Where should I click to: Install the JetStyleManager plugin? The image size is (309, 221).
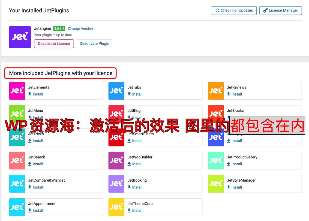pyautogui.click(x=234, y=187)
